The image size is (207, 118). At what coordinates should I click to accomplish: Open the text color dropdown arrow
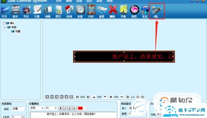[x=85, y=108]
